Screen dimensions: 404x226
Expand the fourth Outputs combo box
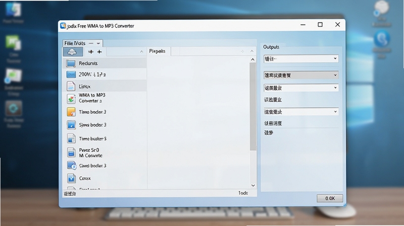click(x=335, y=111)
